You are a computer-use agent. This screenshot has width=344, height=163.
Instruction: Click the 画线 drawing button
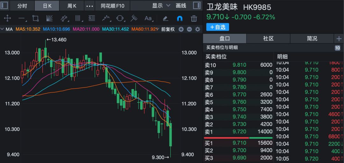point(181,6)
